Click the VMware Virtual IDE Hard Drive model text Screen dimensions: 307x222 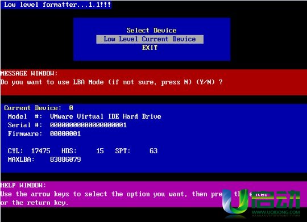pyautogui.click(x=106, y=116)
